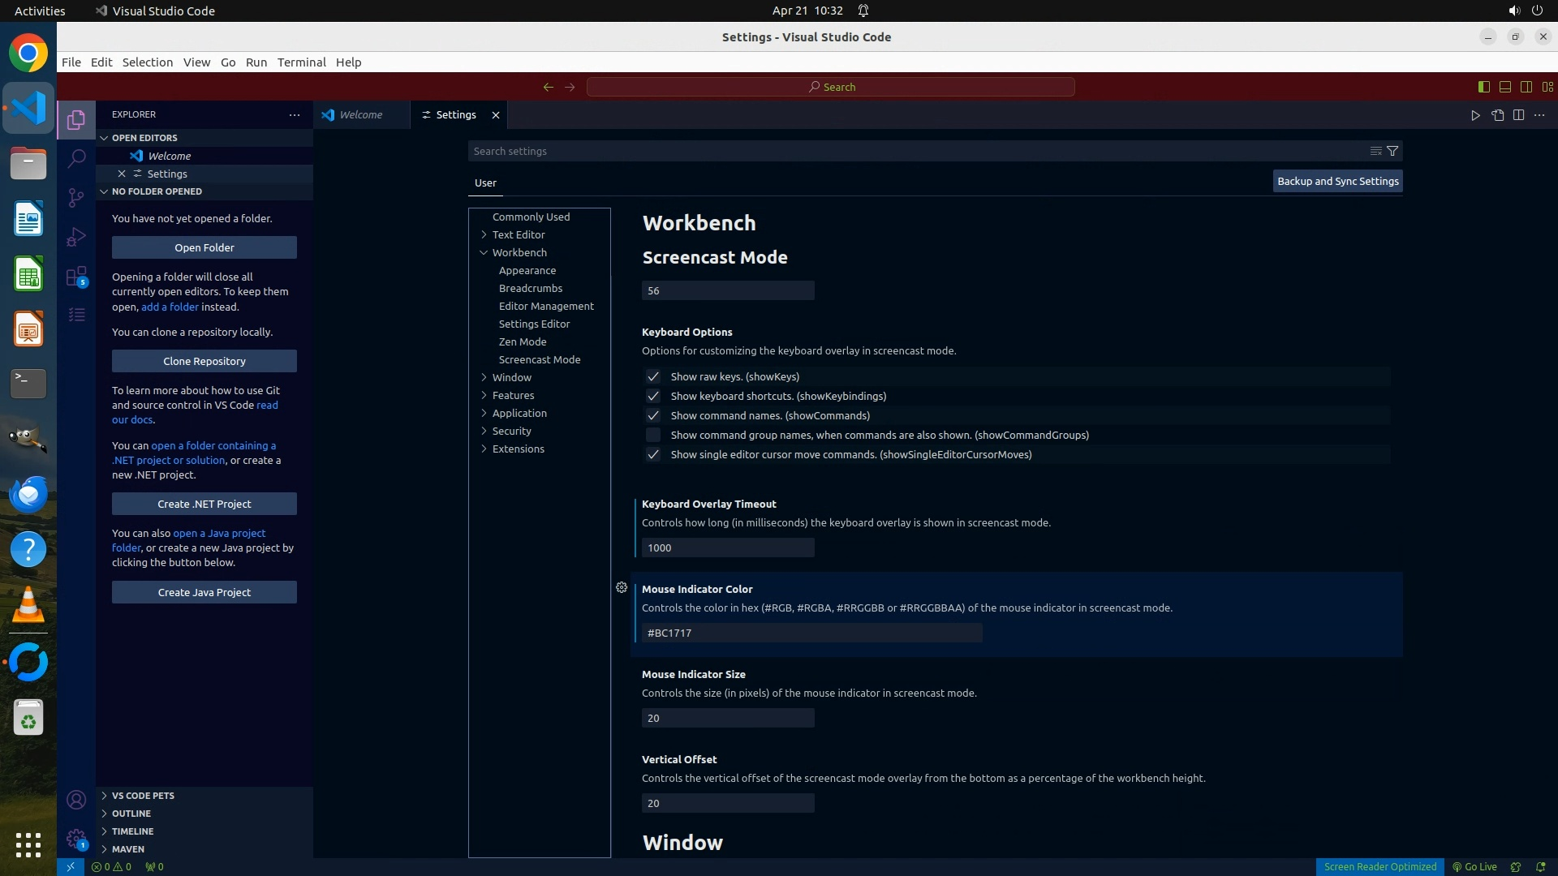Toggle the panel layout icon in title bar

point(1504,87)
